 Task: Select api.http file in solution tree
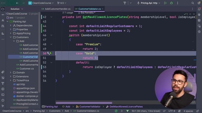(19, 84)
